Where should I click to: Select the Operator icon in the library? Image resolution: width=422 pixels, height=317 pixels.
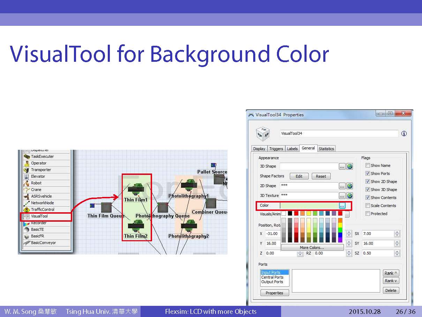click(27, 163)
